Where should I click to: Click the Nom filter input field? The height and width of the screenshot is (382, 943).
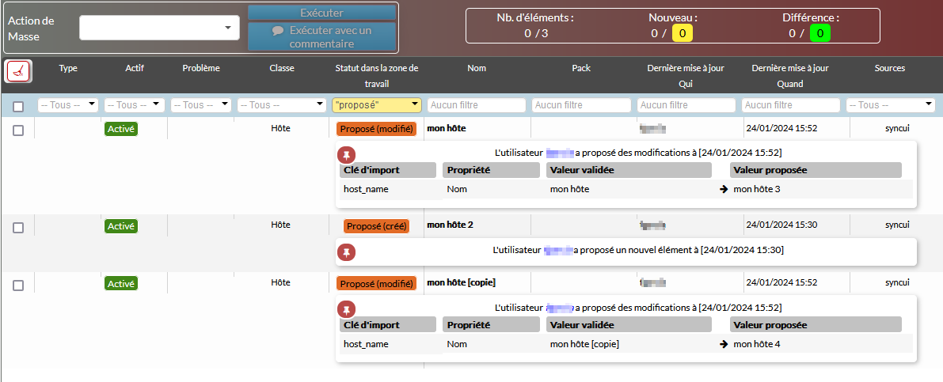pos(477,105)
